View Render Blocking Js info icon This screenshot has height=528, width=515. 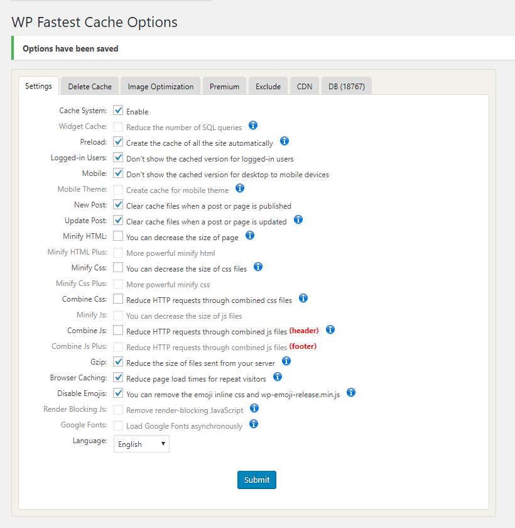[x=254, y=408]
